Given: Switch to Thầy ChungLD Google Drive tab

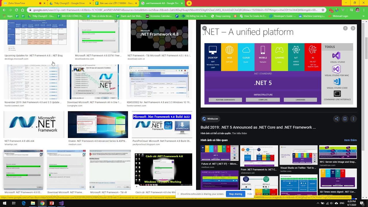Looking at the screenshot, I should (69, 3).
